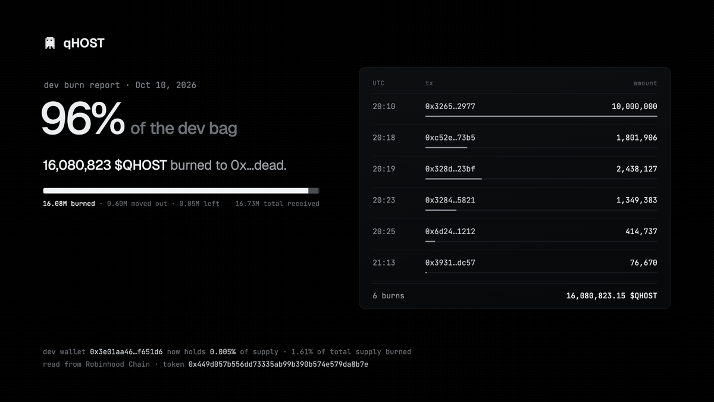The height and width of the screenshot is (402, 714).
Task: Click the 1,801,906 amount cell
Action: [x=637, y=138]
